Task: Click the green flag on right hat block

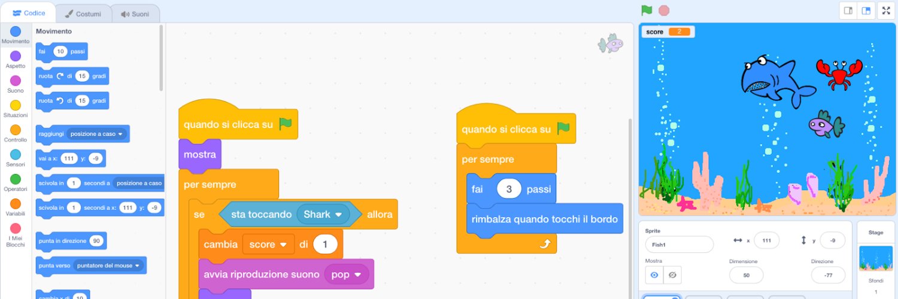Action: click(563, 128)
